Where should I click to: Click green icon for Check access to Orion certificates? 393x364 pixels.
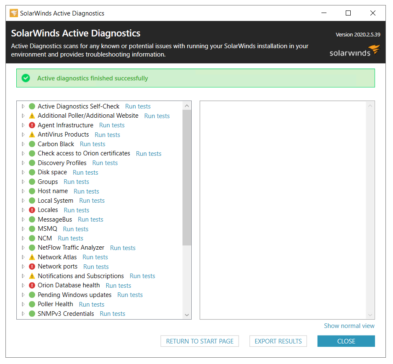[32, 154]
